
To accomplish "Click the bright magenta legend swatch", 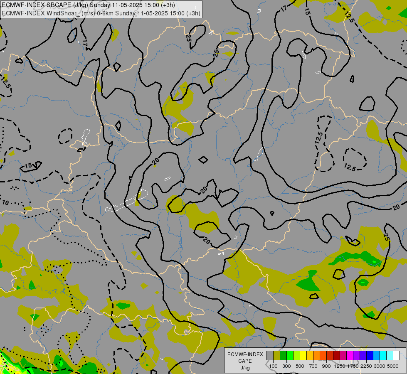I will coord(350,355).
